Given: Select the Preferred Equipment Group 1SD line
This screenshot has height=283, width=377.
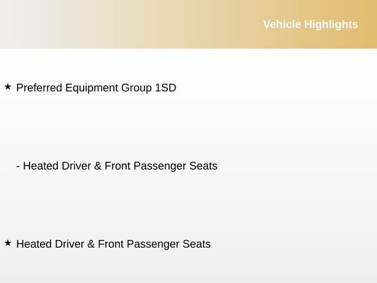Looking at the screenshot, I should 96,88.
